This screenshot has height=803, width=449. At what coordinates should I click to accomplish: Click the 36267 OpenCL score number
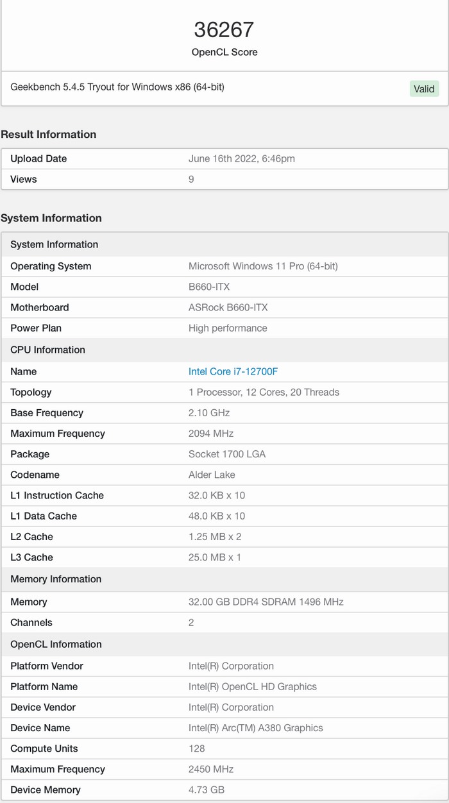coord(224,30)
